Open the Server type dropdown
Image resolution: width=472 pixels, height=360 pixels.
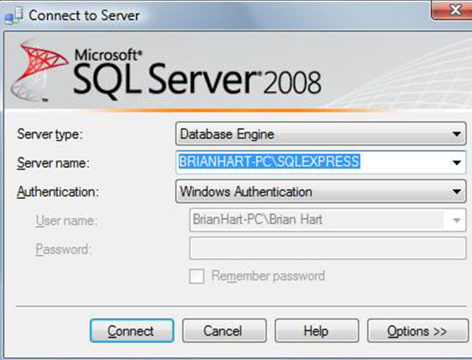321,134
